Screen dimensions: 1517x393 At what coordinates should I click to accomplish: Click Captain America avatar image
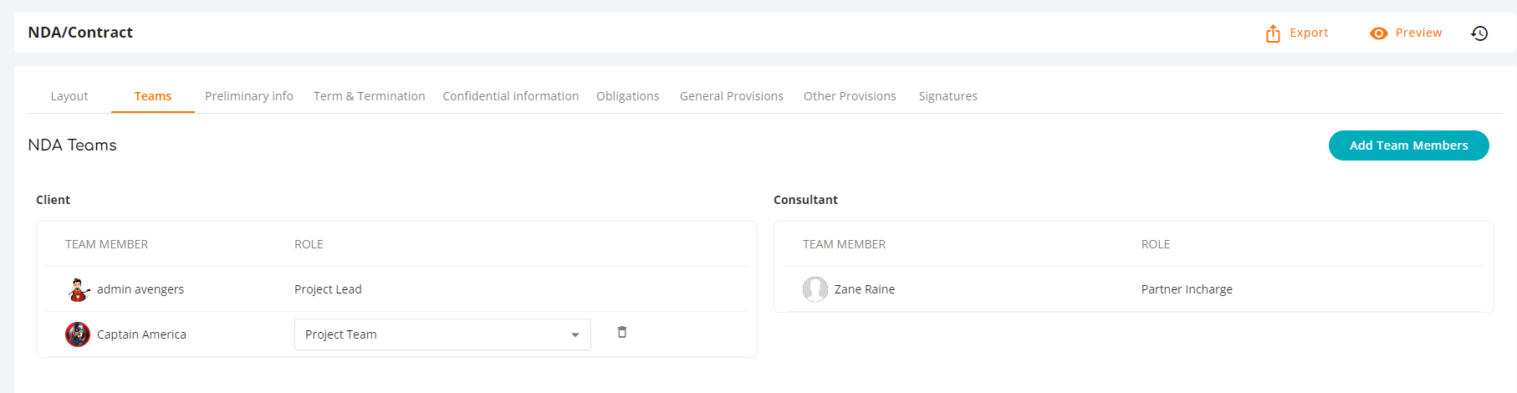coord(78,334)
